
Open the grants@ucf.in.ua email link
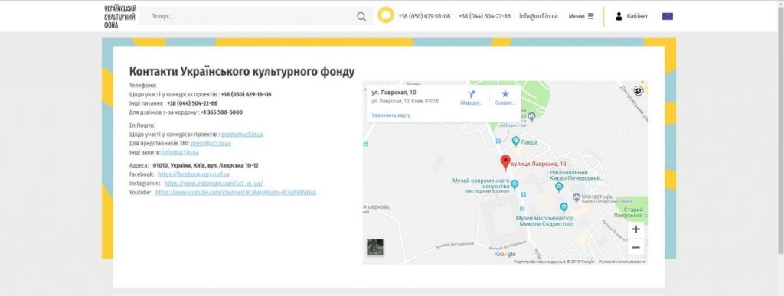click(242, 135)
